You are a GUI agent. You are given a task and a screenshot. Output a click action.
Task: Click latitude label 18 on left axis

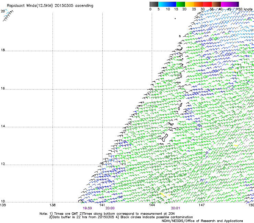[x=3, y=50]
